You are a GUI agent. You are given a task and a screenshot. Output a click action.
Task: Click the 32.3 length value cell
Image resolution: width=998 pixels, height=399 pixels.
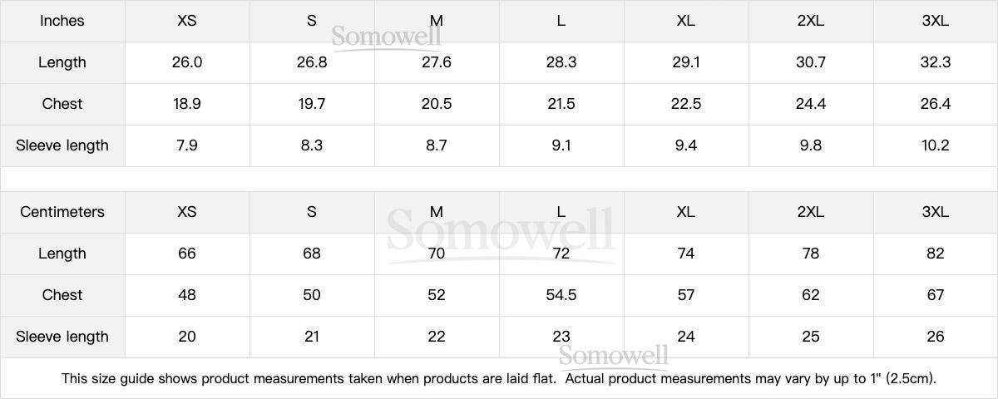(935, 62)
